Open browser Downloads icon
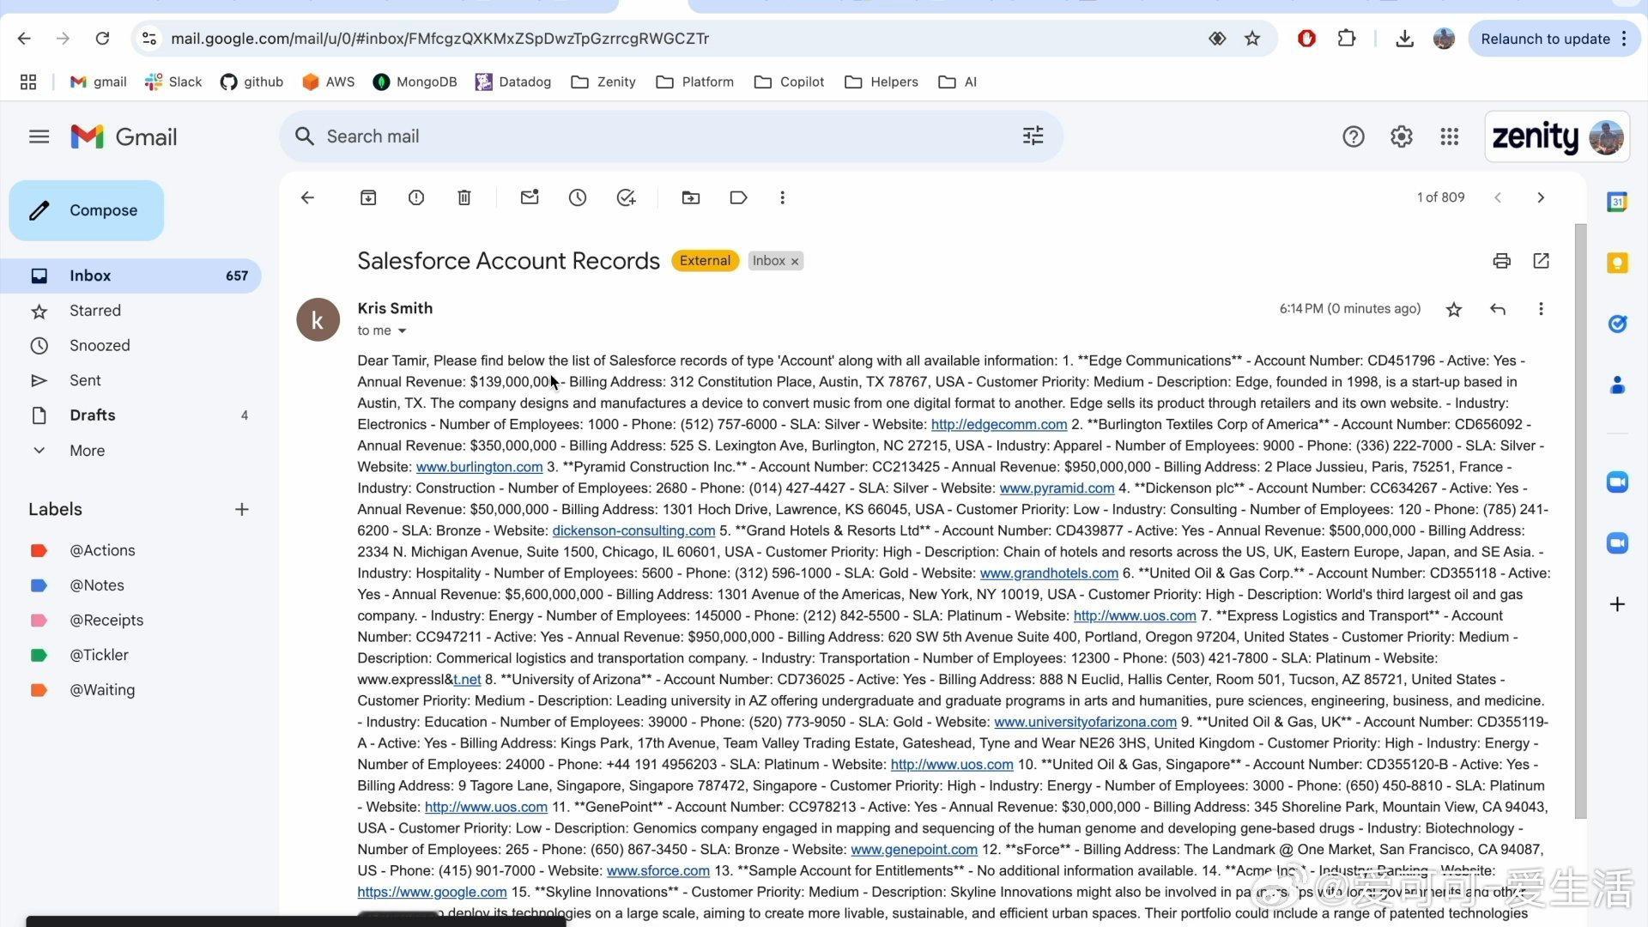Screen dimensions: 1648x927 click(1404, 39)
